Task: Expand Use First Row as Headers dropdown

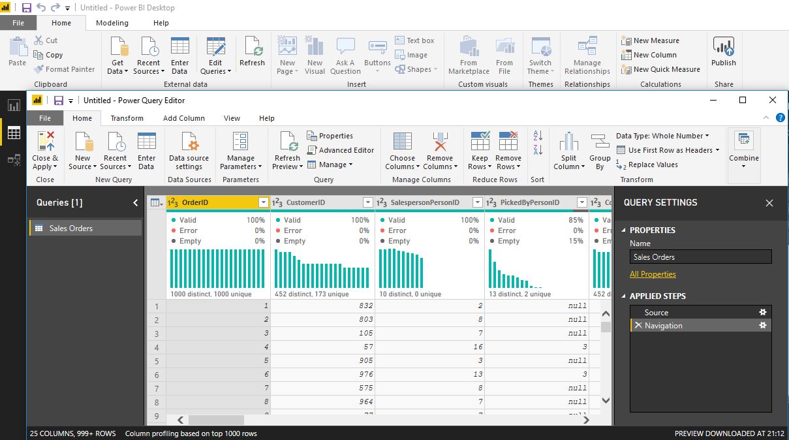Action: 717,150
